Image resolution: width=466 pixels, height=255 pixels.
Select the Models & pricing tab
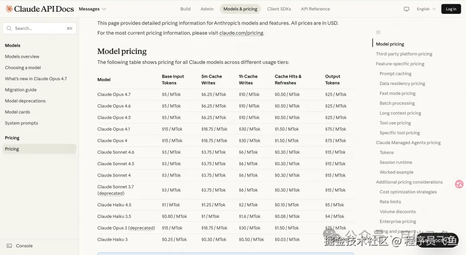point(240,9)
